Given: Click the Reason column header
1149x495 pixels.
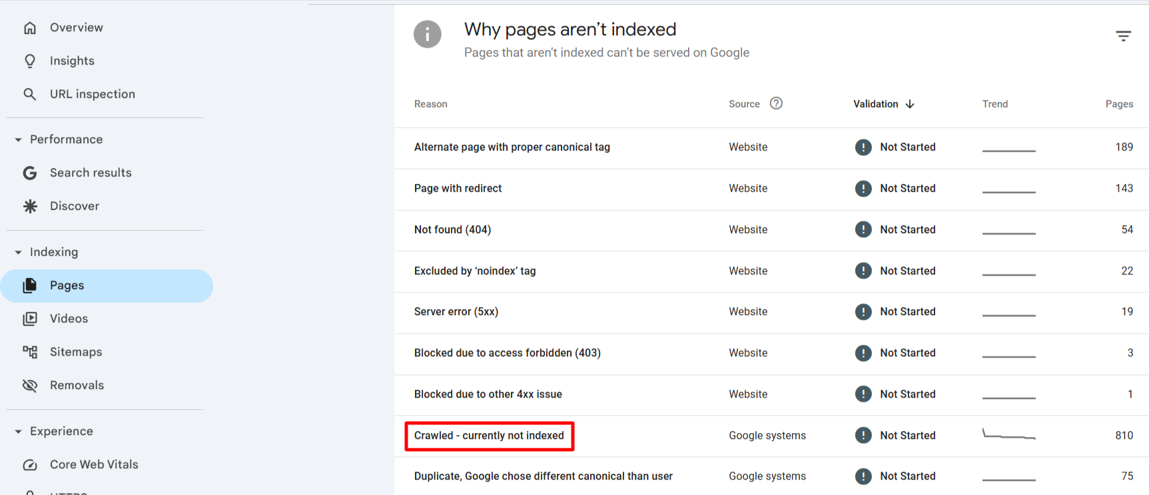Looking at the screenshot, I should tap(431, 104).
